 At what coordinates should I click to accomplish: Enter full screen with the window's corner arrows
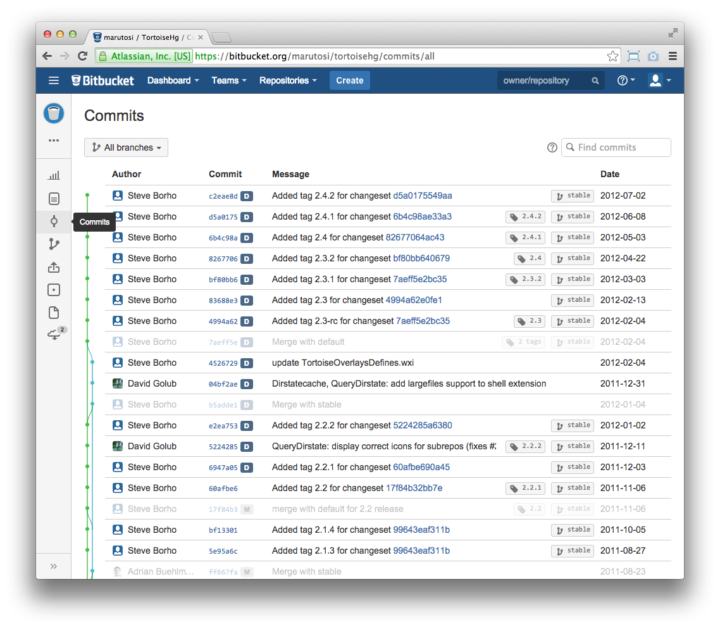click(x=673, y=33)
